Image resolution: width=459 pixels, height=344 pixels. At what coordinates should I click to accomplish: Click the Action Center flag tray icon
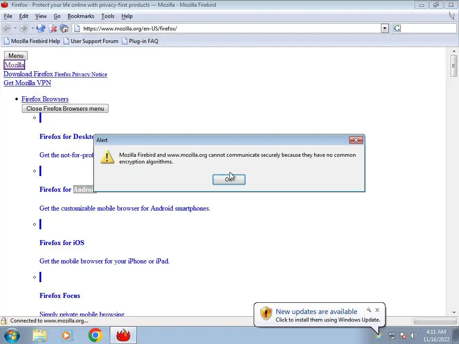pyautogui.click(x=403, y=335)
